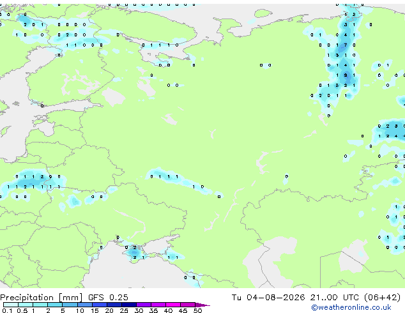Select the legend color between 40 and 45
The height and width of the screenshot is (313, 405).
click(x=173, y=305)
